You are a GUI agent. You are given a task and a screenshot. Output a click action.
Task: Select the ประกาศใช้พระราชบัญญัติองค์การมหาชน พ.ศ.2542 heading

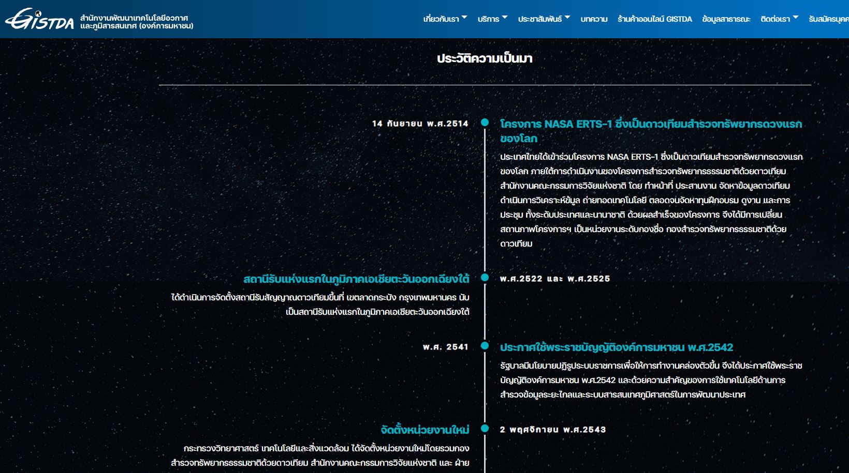click(616, 347)
